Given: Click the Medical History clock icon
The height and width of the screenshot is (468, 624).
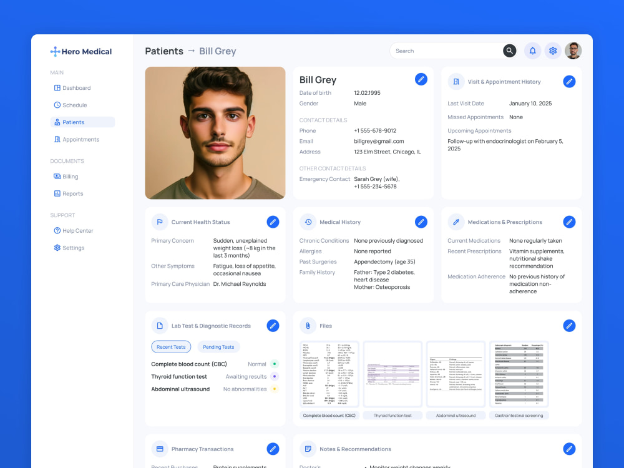Looking at the screenshot, I should click(308, 222).
